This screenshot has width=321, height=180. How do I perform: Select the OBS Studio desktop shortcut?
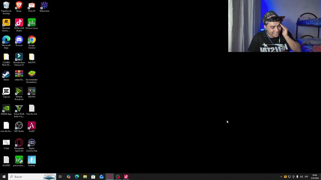[x=19, y=127]
